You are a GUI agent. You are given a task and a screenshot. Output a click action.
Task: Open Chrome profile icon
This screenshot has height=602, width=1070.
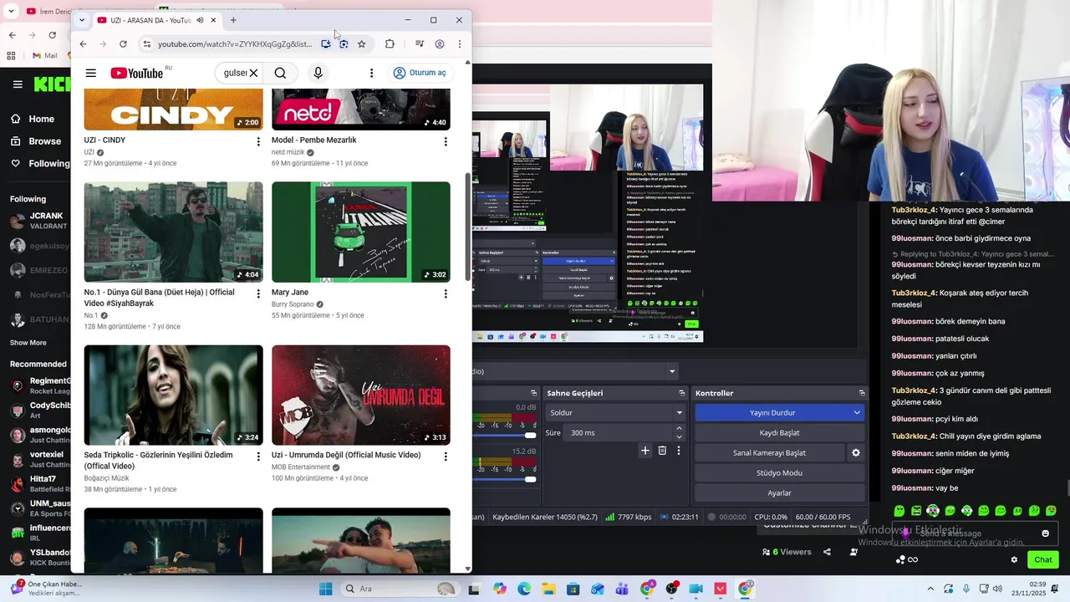tap(440, 43)
